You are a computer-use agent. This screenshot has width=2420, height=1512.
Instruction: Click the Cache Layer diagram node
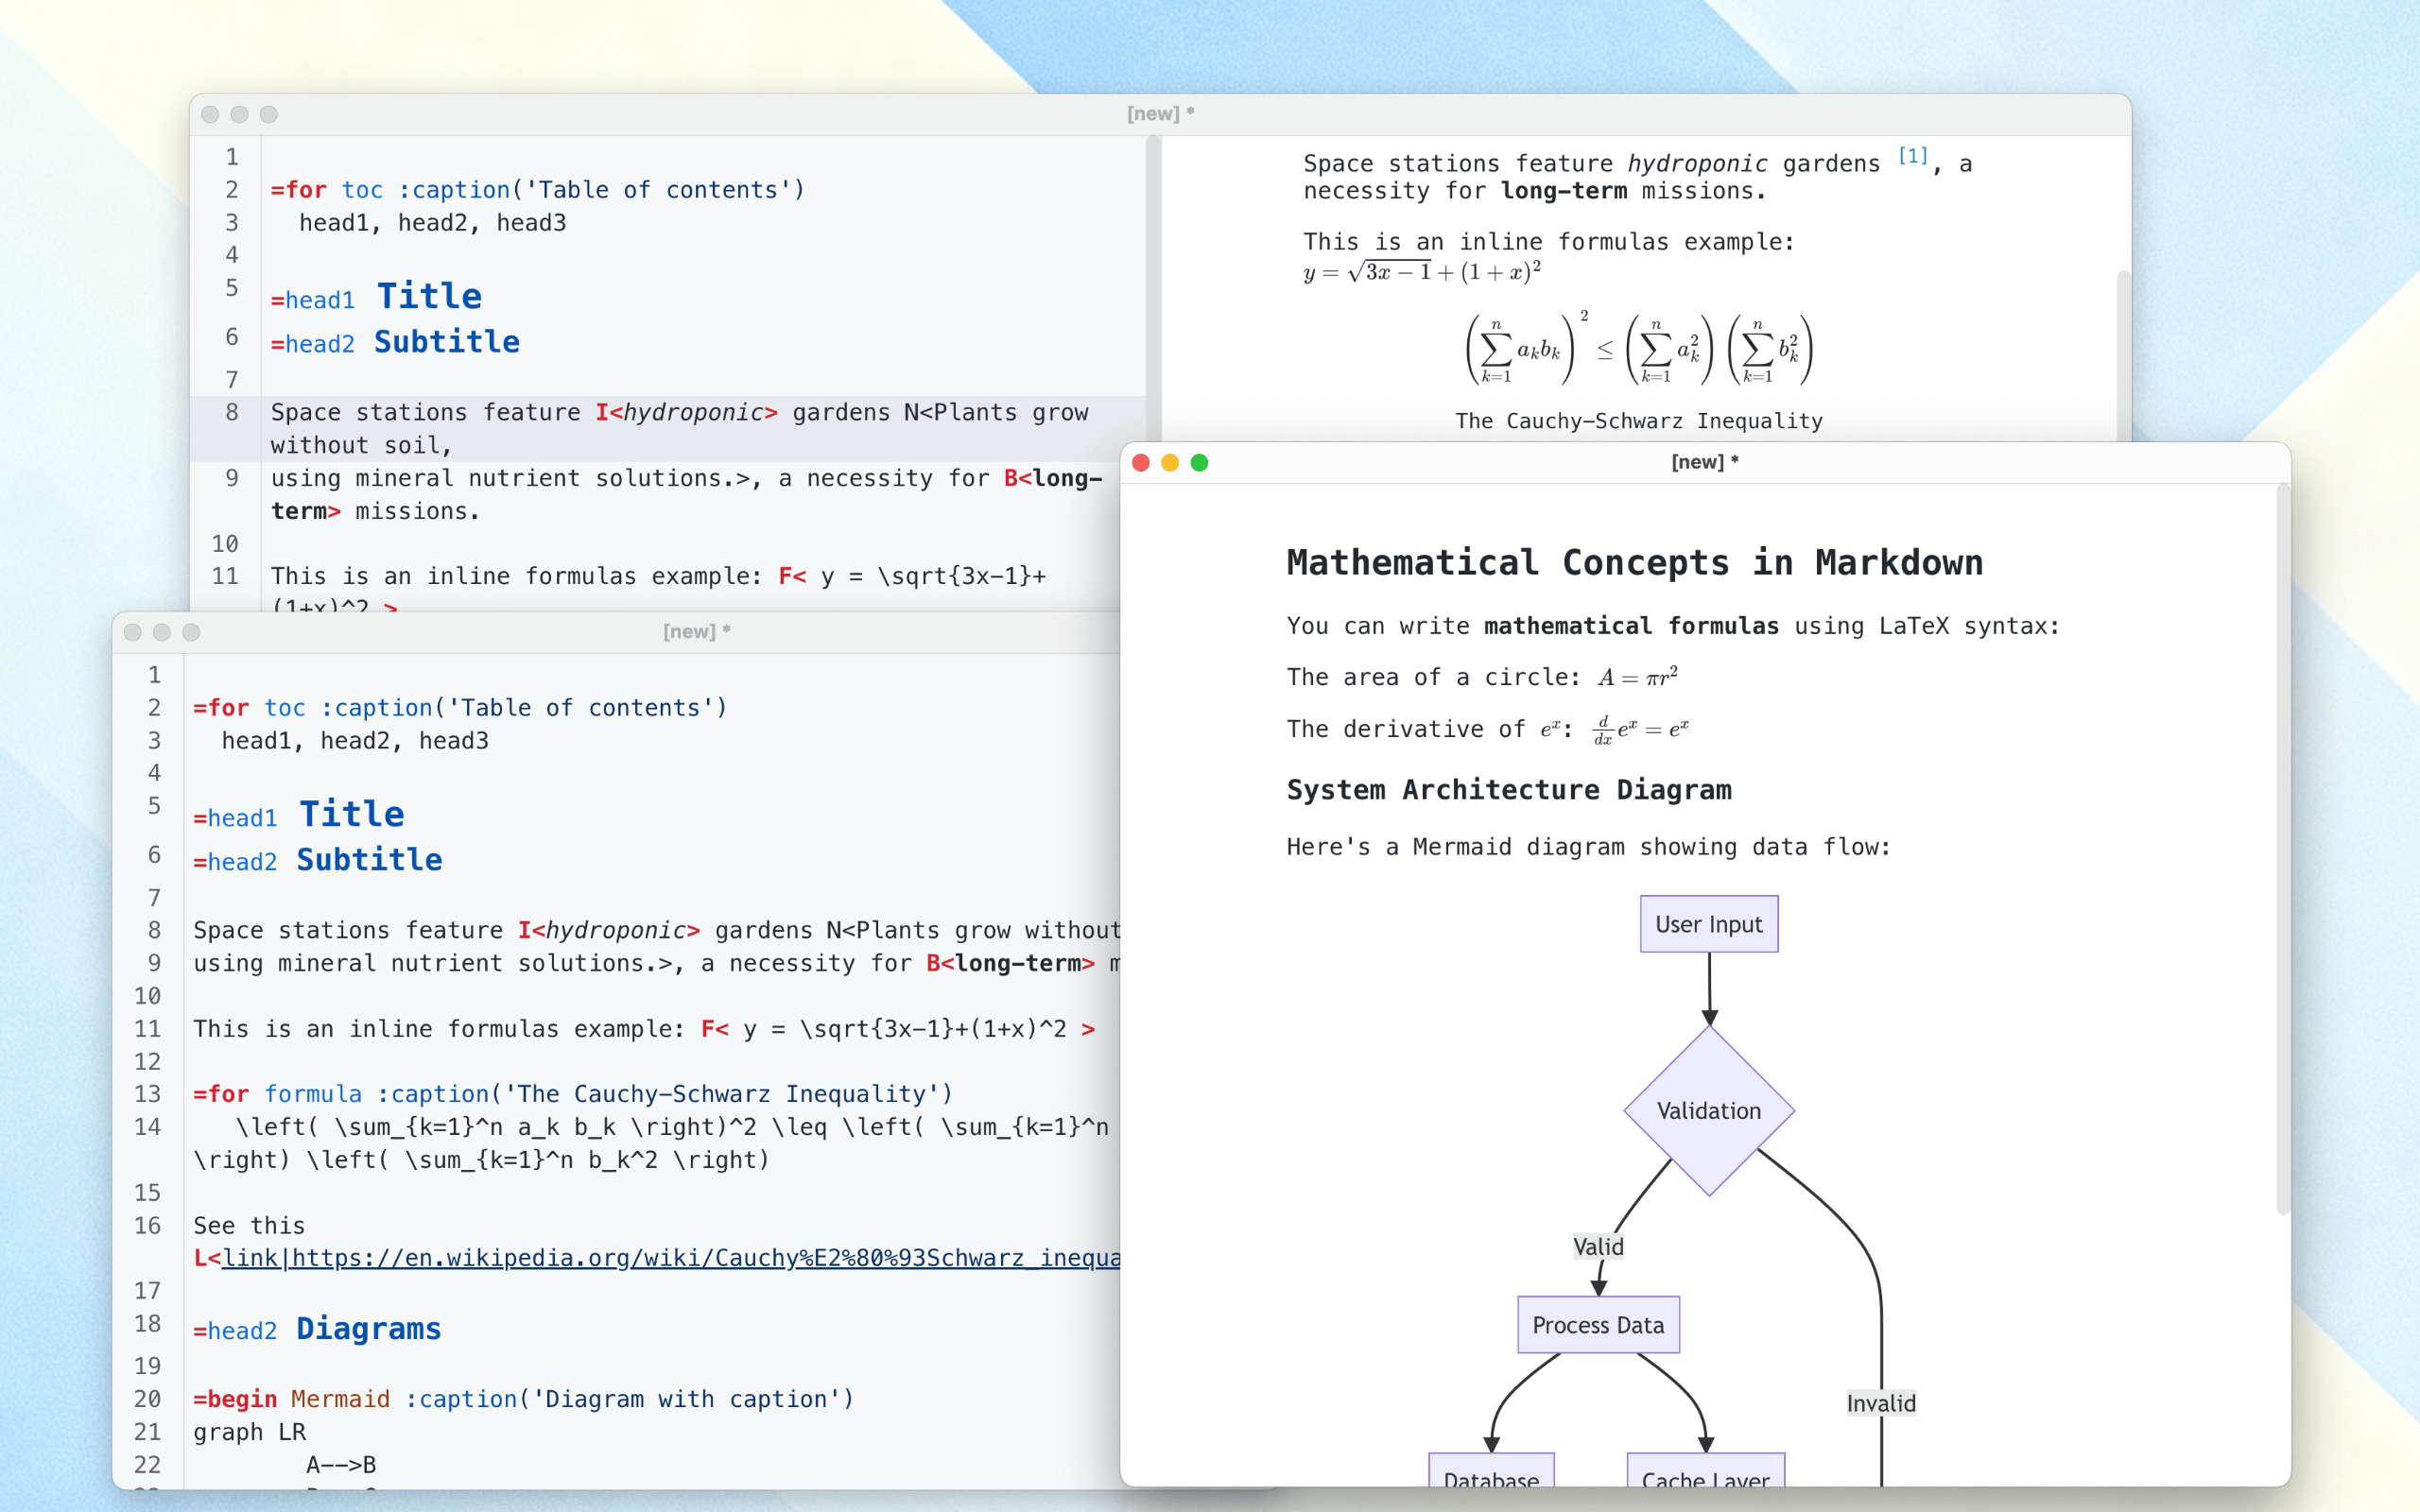point(1705,1472)
